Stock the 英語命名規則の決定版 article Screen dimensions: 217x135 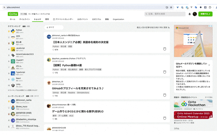164,49
